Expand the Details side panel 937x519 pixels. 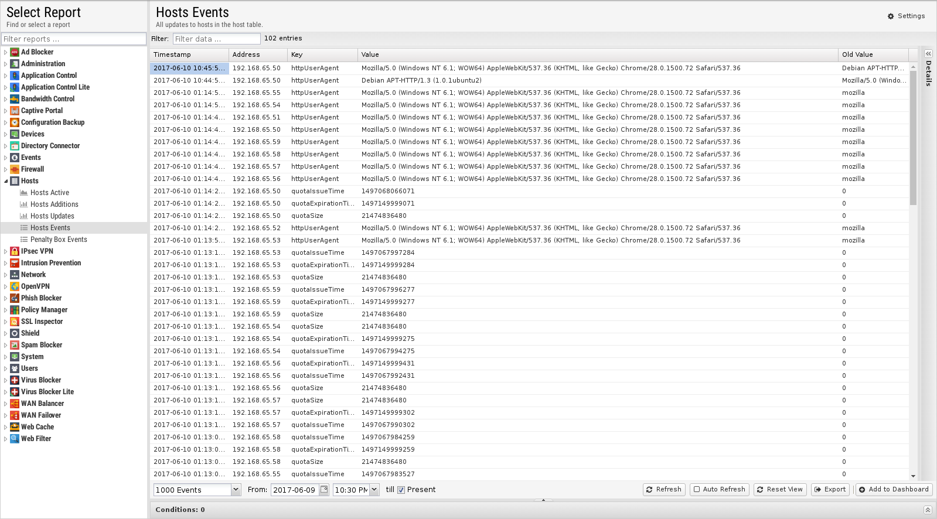(x=928, y=53)
